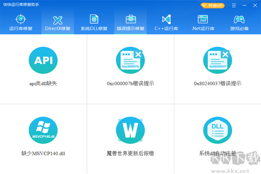The image size is (261, 174).
Task: Click the DLL auto-register icon
Action: click(217, 130)
